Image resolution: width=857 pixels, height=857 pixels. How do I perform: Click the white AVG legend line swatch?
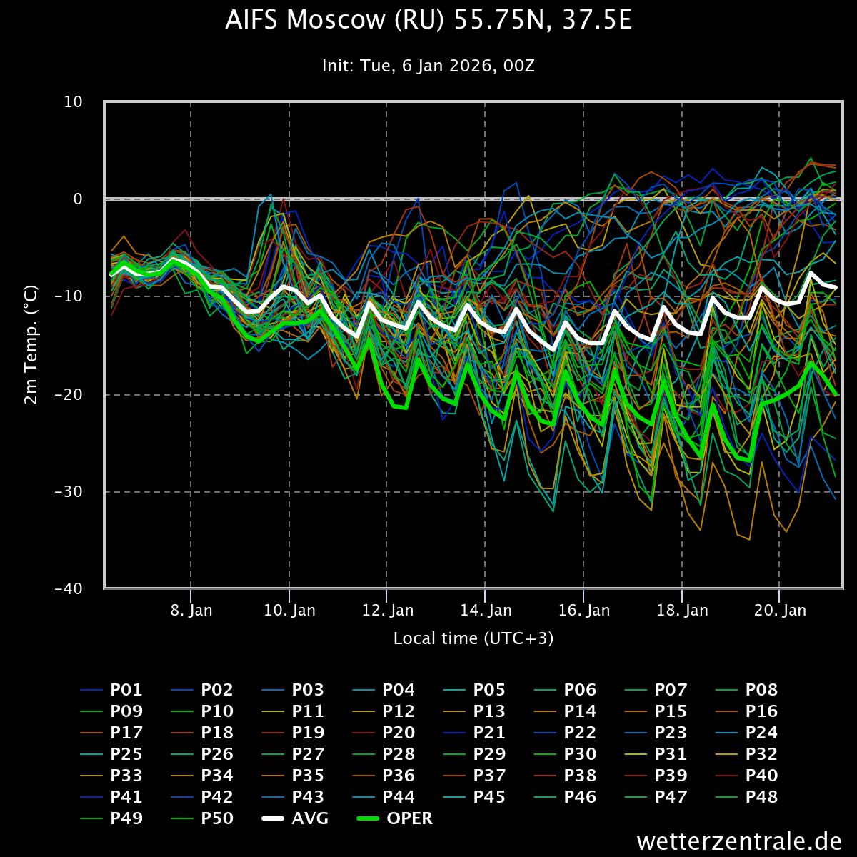point(273,818)
